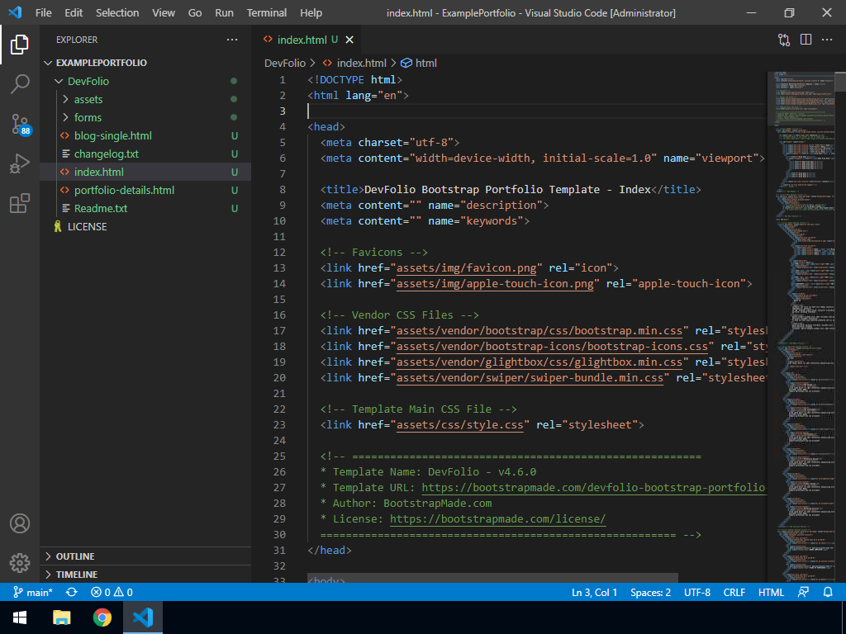Open portfolio-details.html in the explorer

[x=124, y=190]
